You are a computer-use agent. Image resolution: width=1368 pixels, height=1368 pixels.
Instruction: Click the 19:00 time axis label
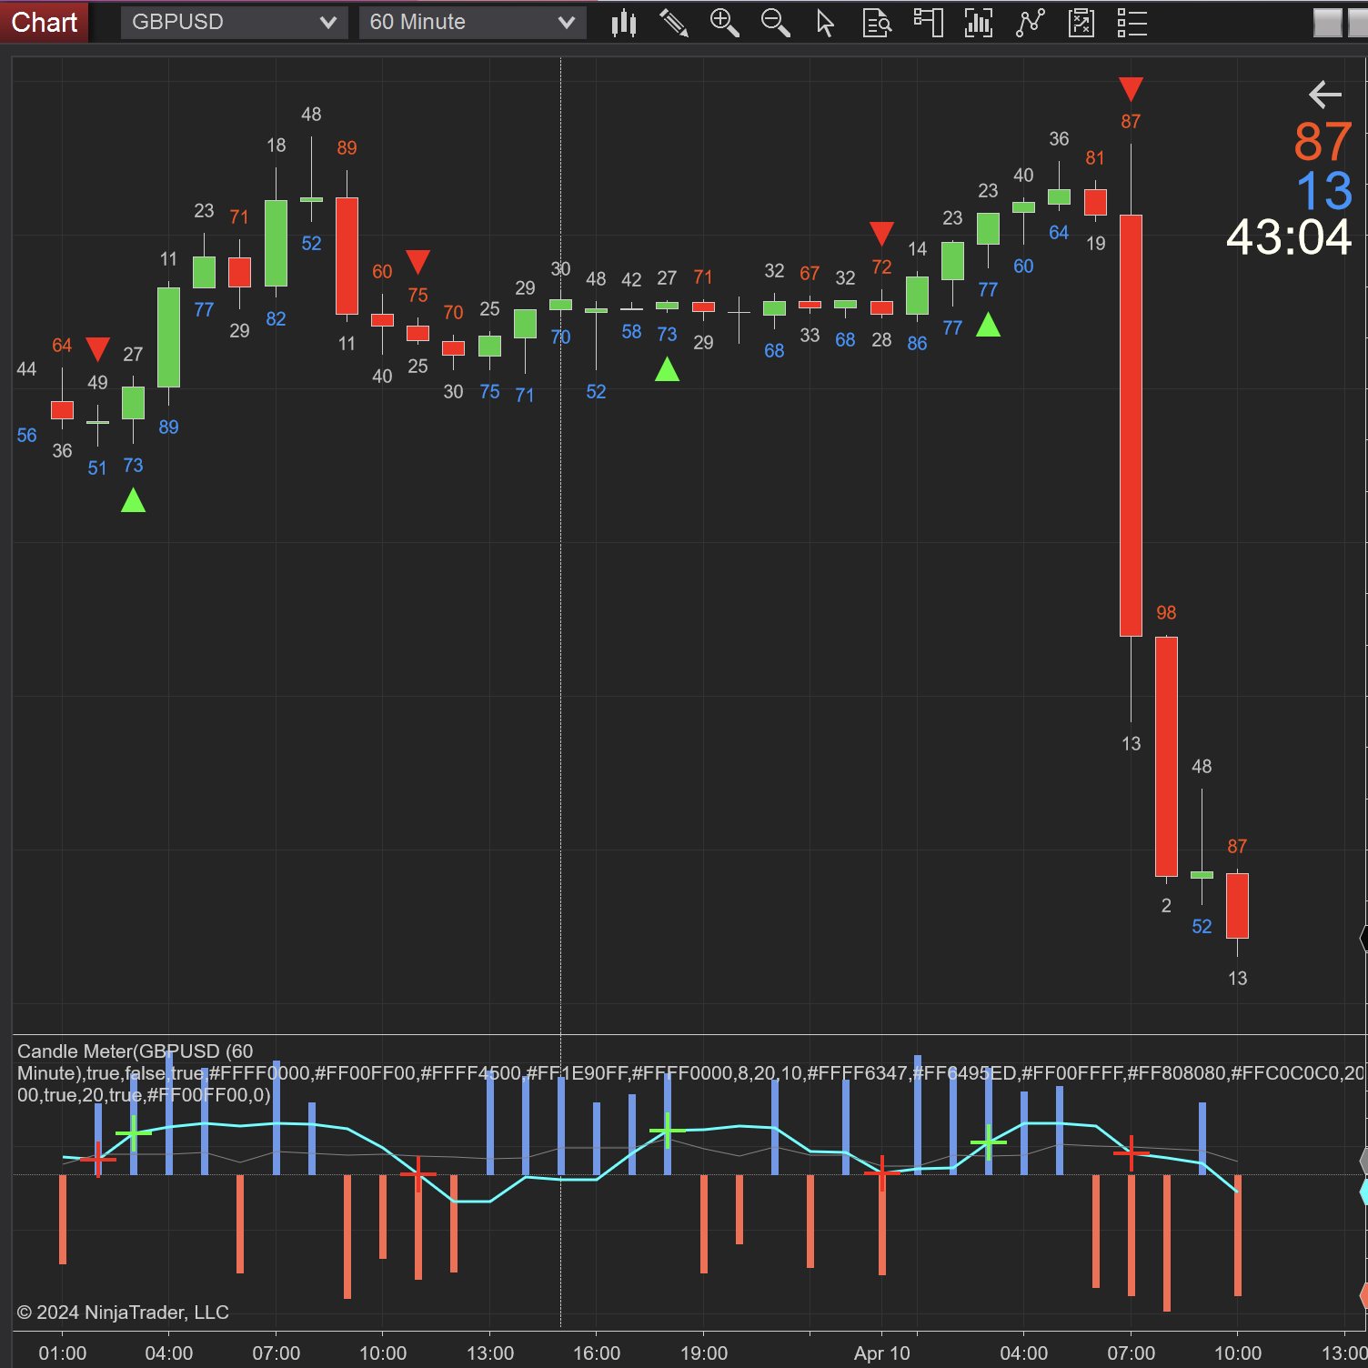click(x=704, y=1353)
